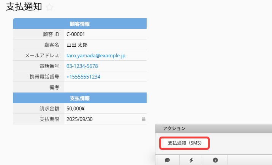This screenshot has width=272, height=165.
Task: Click mobile number link +15555551234
Action: pyautogui.click(x=83, y=77)
